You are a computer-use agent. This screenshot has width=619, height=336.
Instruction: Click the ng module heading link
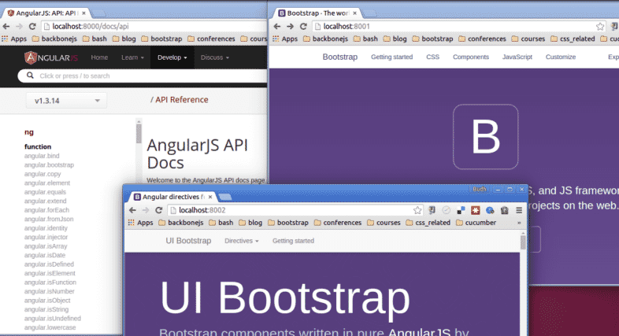coord(29,132)
